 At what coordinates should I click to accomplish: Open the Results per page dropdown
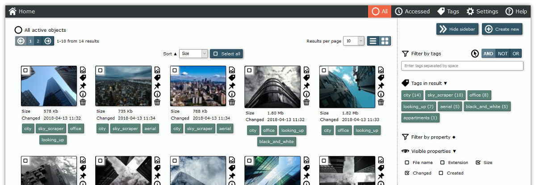[354, 41]
